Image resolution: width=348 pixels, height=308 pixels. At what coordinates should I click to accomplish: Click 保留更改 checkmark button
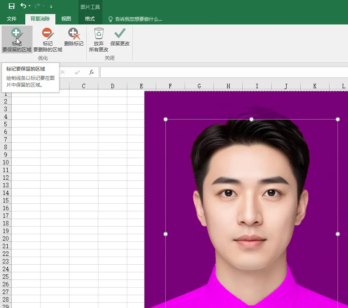[120, 37]
